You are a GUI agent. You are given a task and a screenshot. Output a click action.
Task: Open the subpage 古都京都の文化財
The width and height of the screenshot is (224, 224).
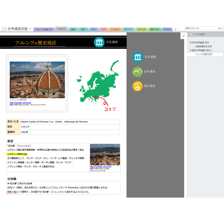point(203,47)
